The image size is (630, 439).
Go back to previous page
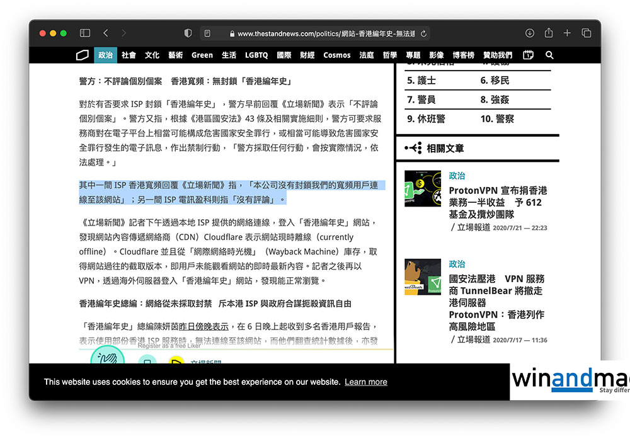[105, 33]
